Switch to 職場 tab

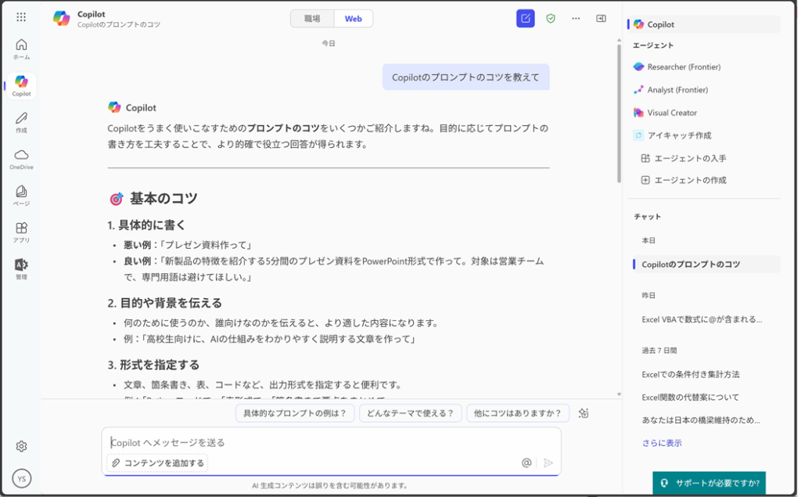[312, 19]
